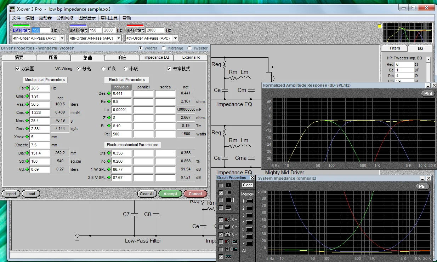Image resolution: width=437 pixels, height=262 pixels.
Task: Open the HP Filter type dropdown
Action: [176, 38]
